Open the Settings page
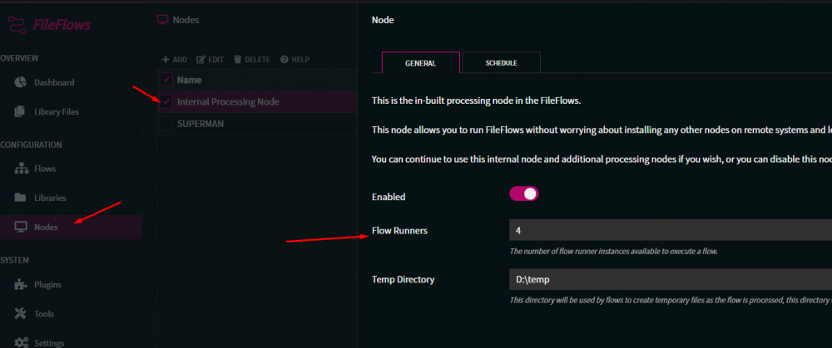This screenshot has width=832, height=348. pos(49,343)
